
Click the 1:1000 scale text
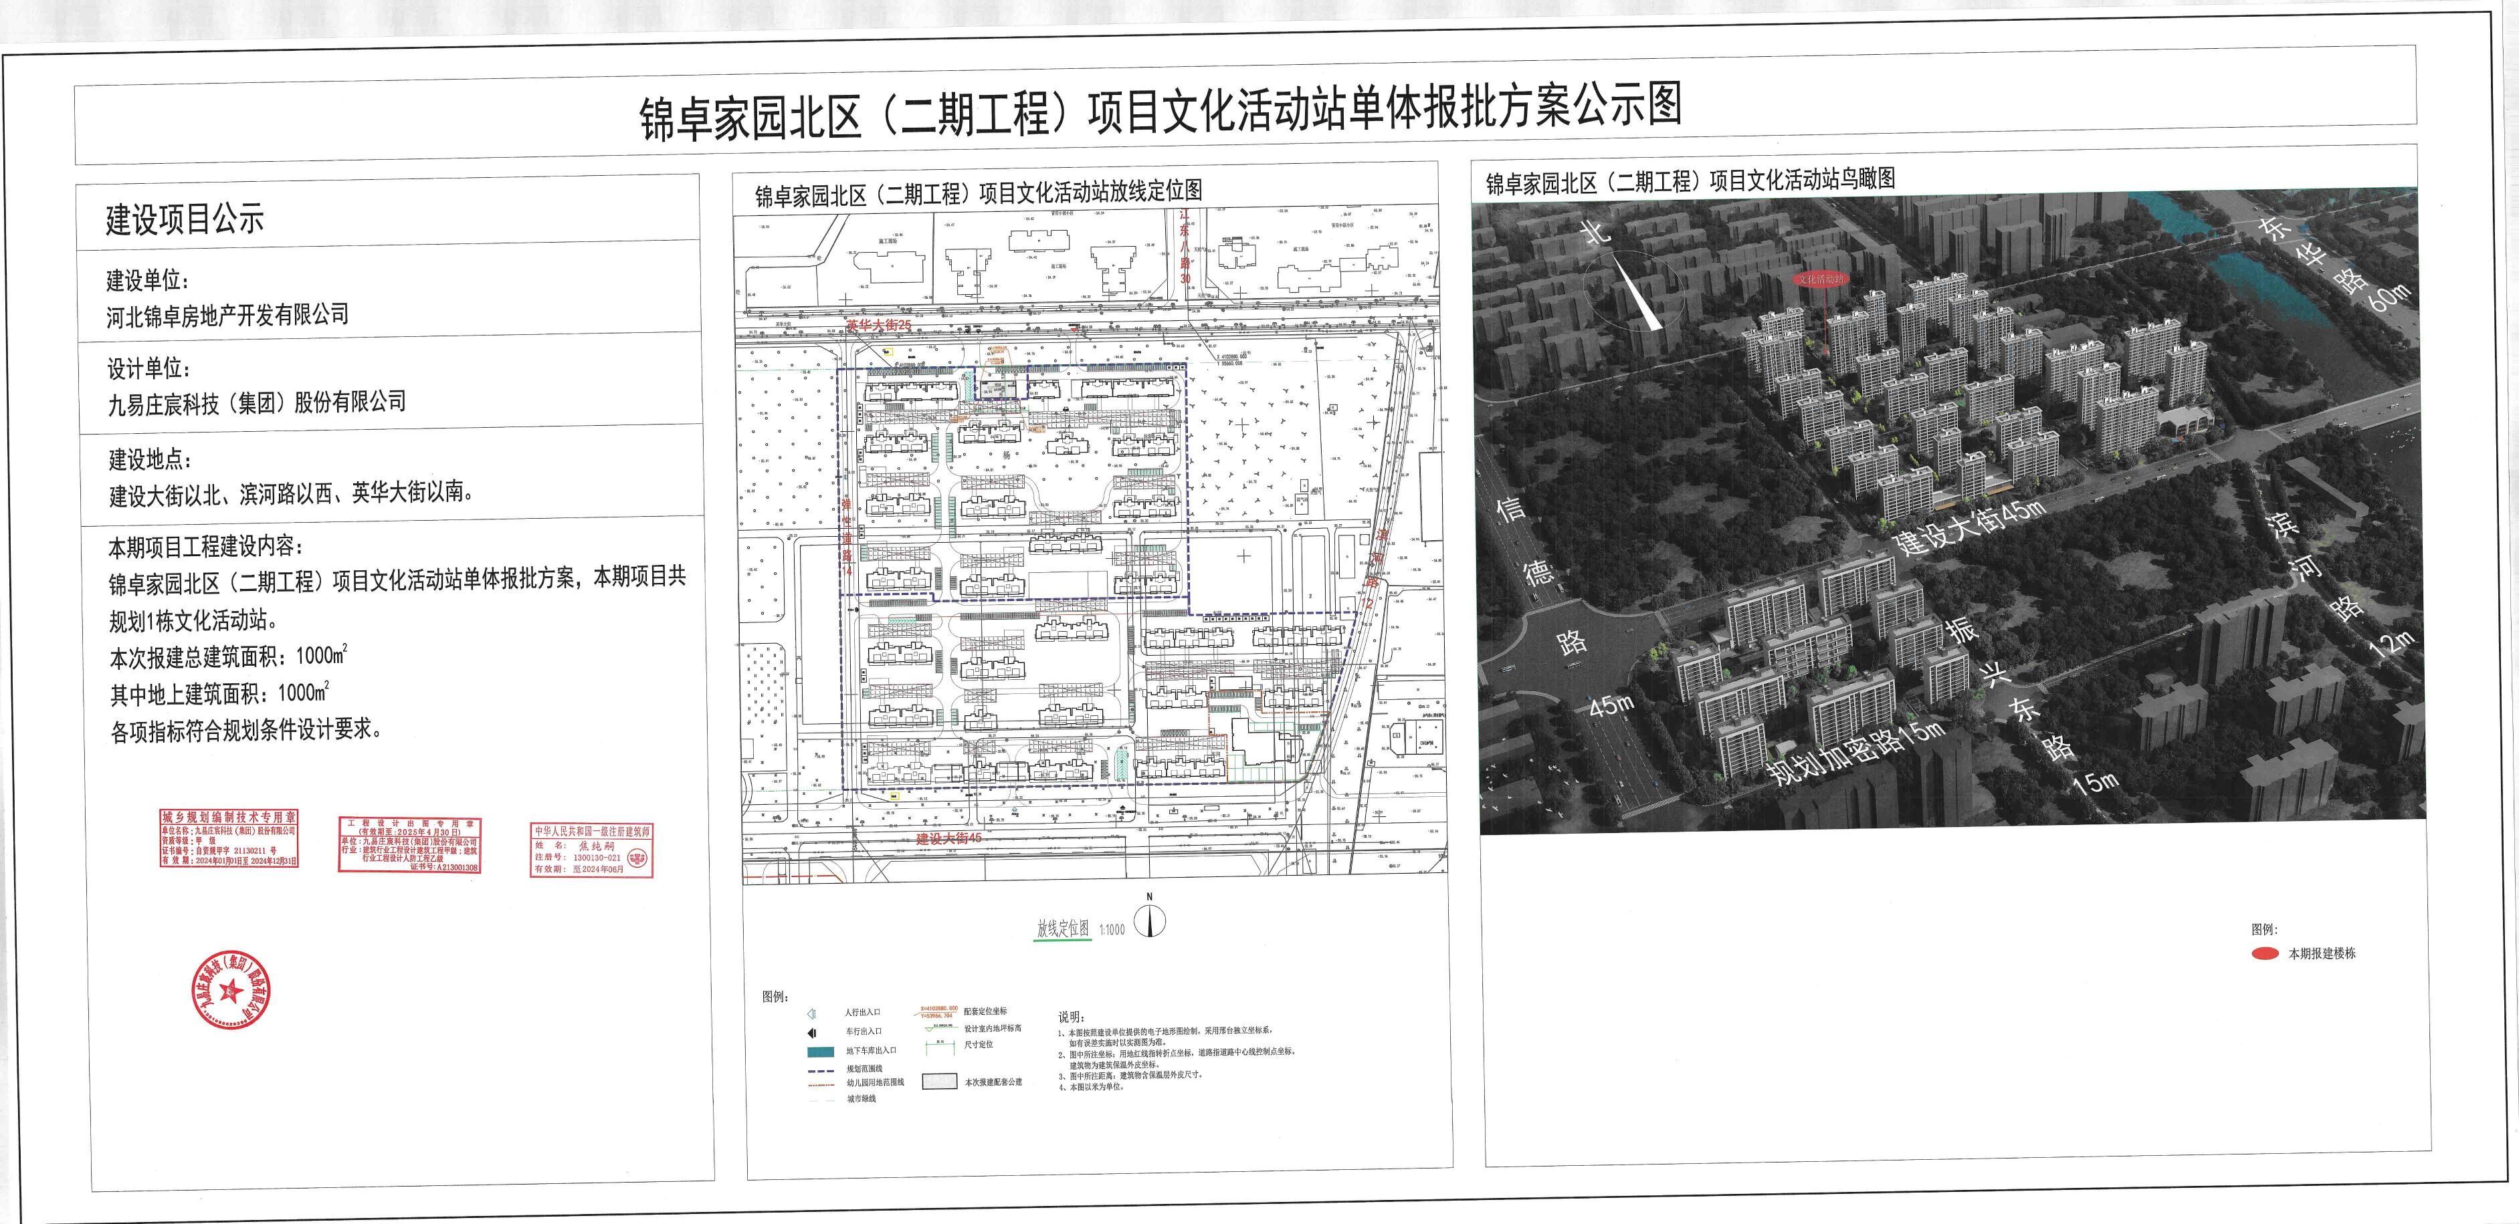tap(1112, 930)
